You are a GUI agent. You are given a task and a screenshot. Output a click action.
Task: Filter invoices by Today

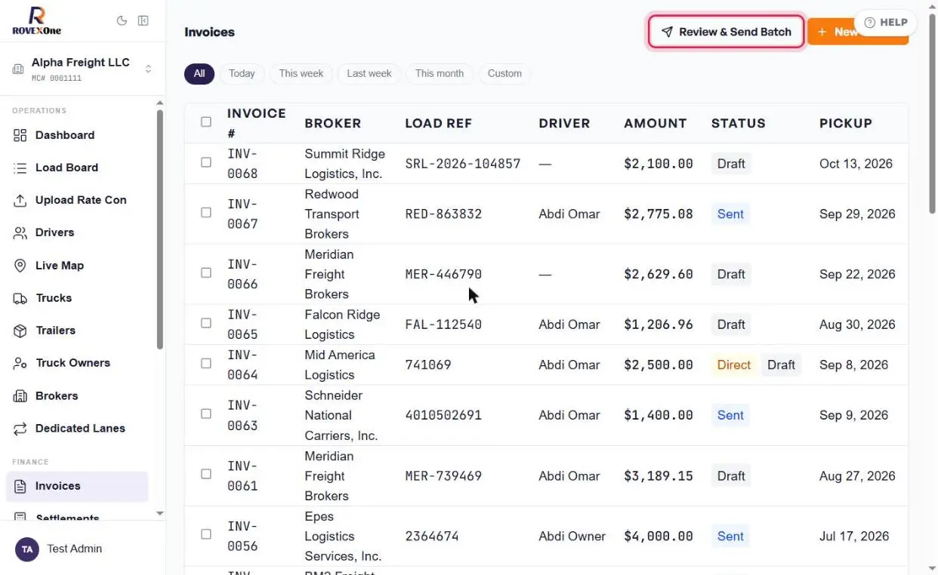242,73
